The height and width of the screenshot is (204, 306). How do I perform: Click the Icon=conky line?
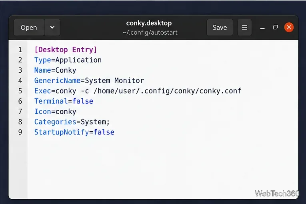point(55,112)
